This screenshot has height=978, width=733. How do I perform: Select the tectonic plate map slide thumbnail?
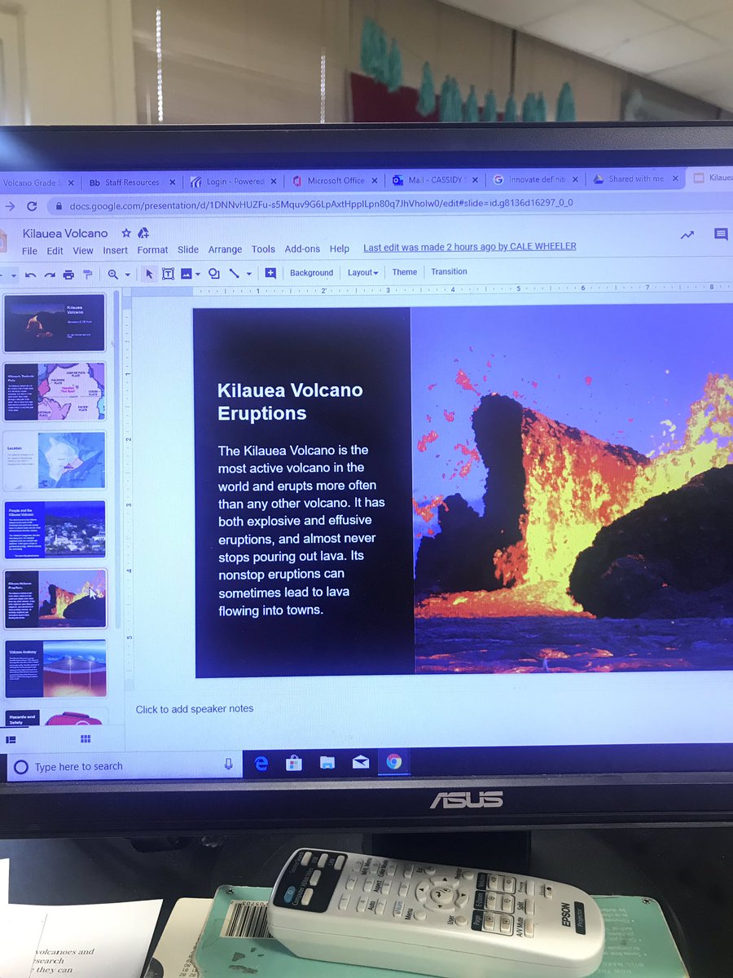(x=55, y=392)
